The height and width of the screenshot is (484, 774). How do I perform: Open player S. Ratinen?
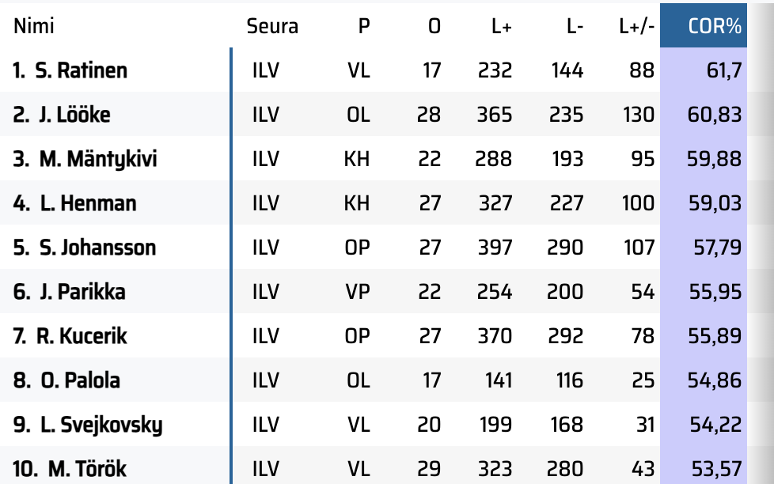(x=81, y=70)
